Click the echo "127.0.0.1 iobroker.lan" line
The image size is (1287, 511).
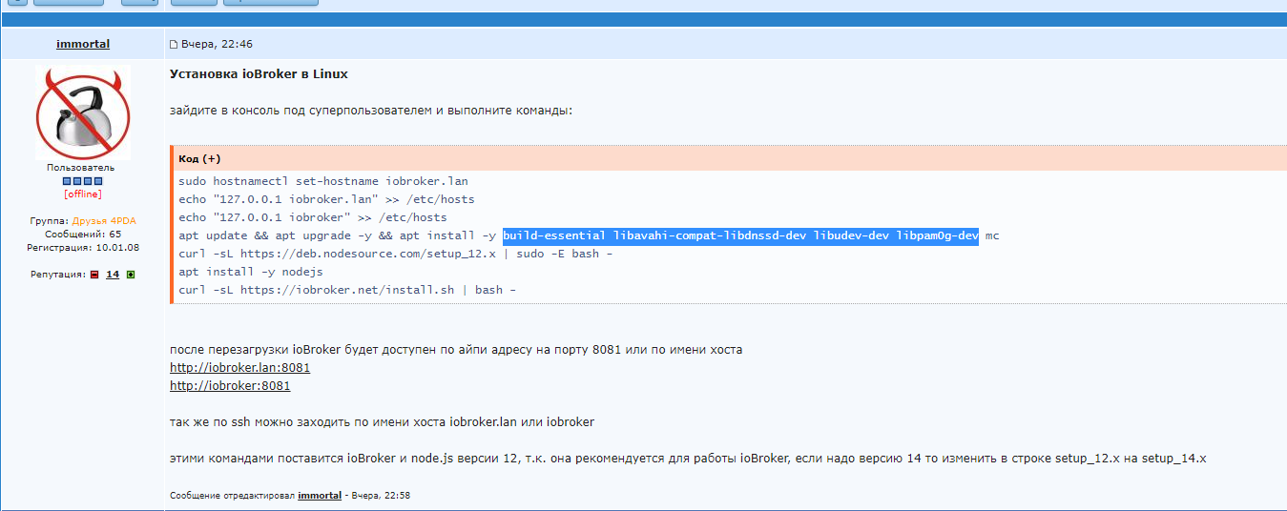[x=326, y=199]
